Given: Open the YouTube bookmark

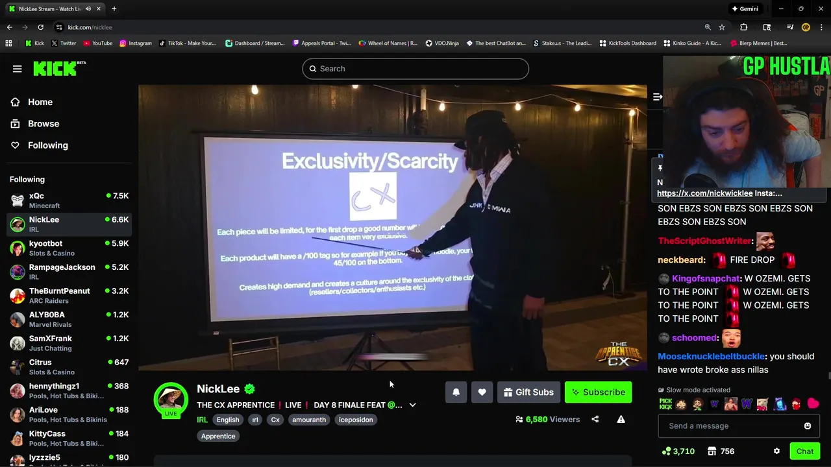Looking at the screenshot, I should 98,43.
